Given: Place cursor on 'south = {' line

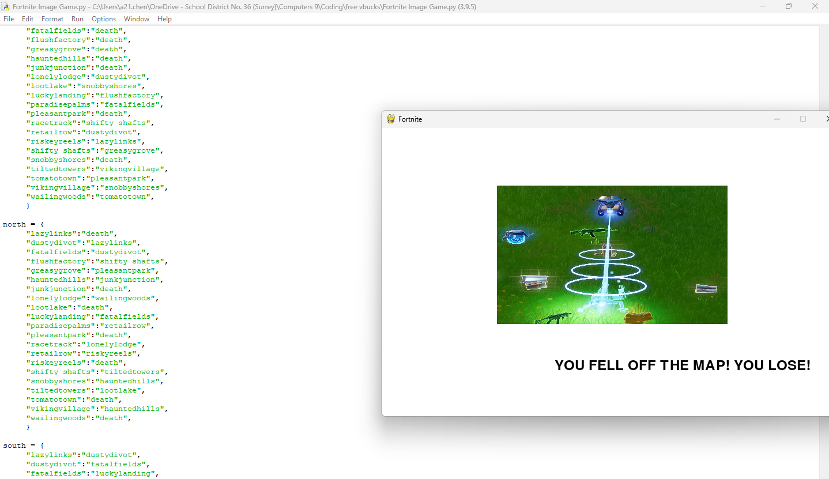Looking at the screenshot, I should tap(24, 446).
